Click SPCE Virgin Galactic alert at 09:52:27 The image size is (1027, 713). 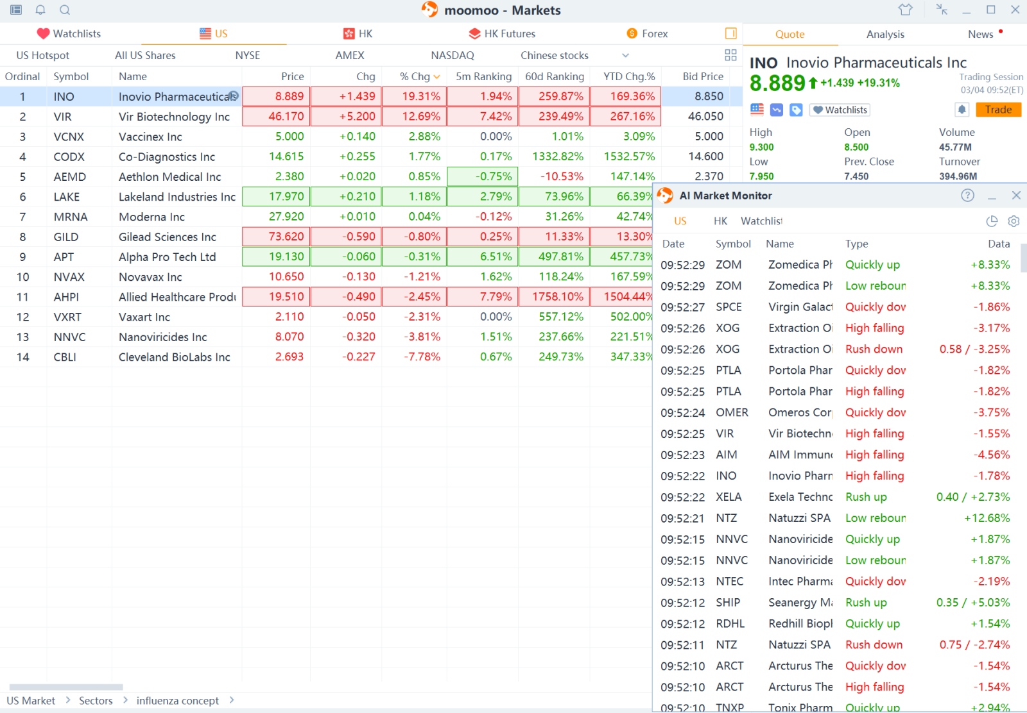836,307
